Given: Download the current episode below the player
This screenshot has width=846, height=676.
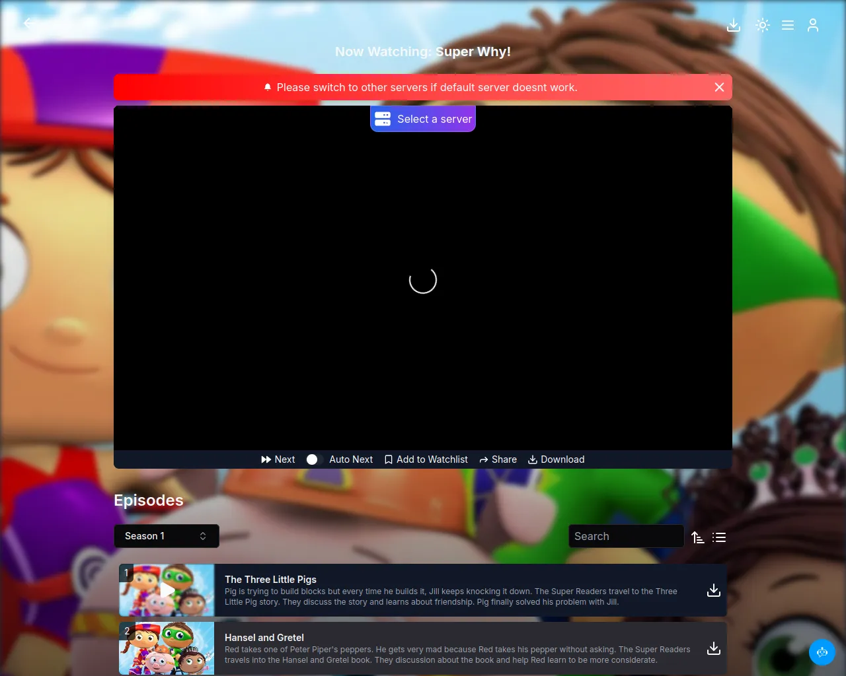Looking at the screenshot, I should click(x=557, y=459).
